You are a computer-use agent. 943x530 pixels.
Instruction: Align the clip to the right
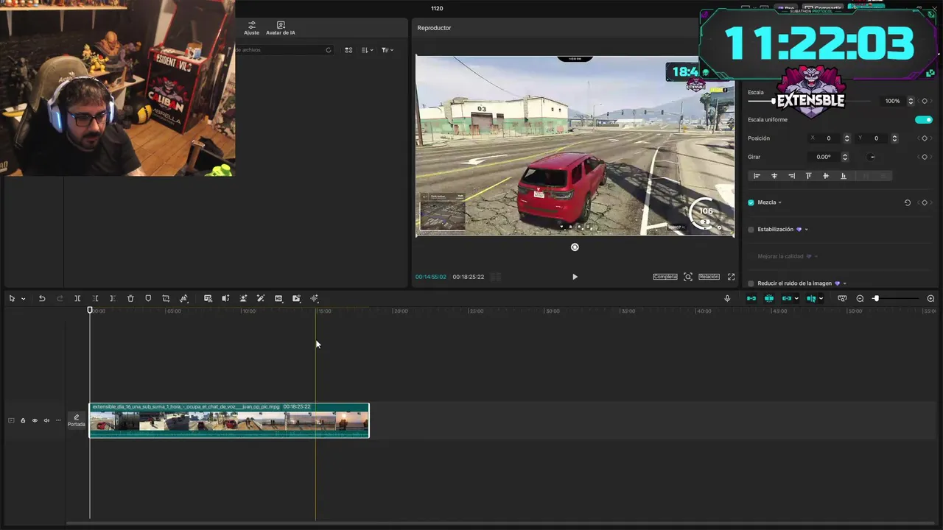[x=792, y=176]
